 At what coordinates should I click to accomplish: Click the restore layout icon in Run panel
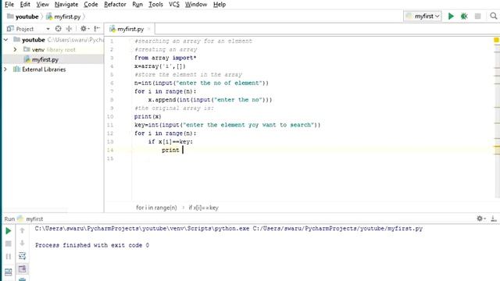[9, 272]
